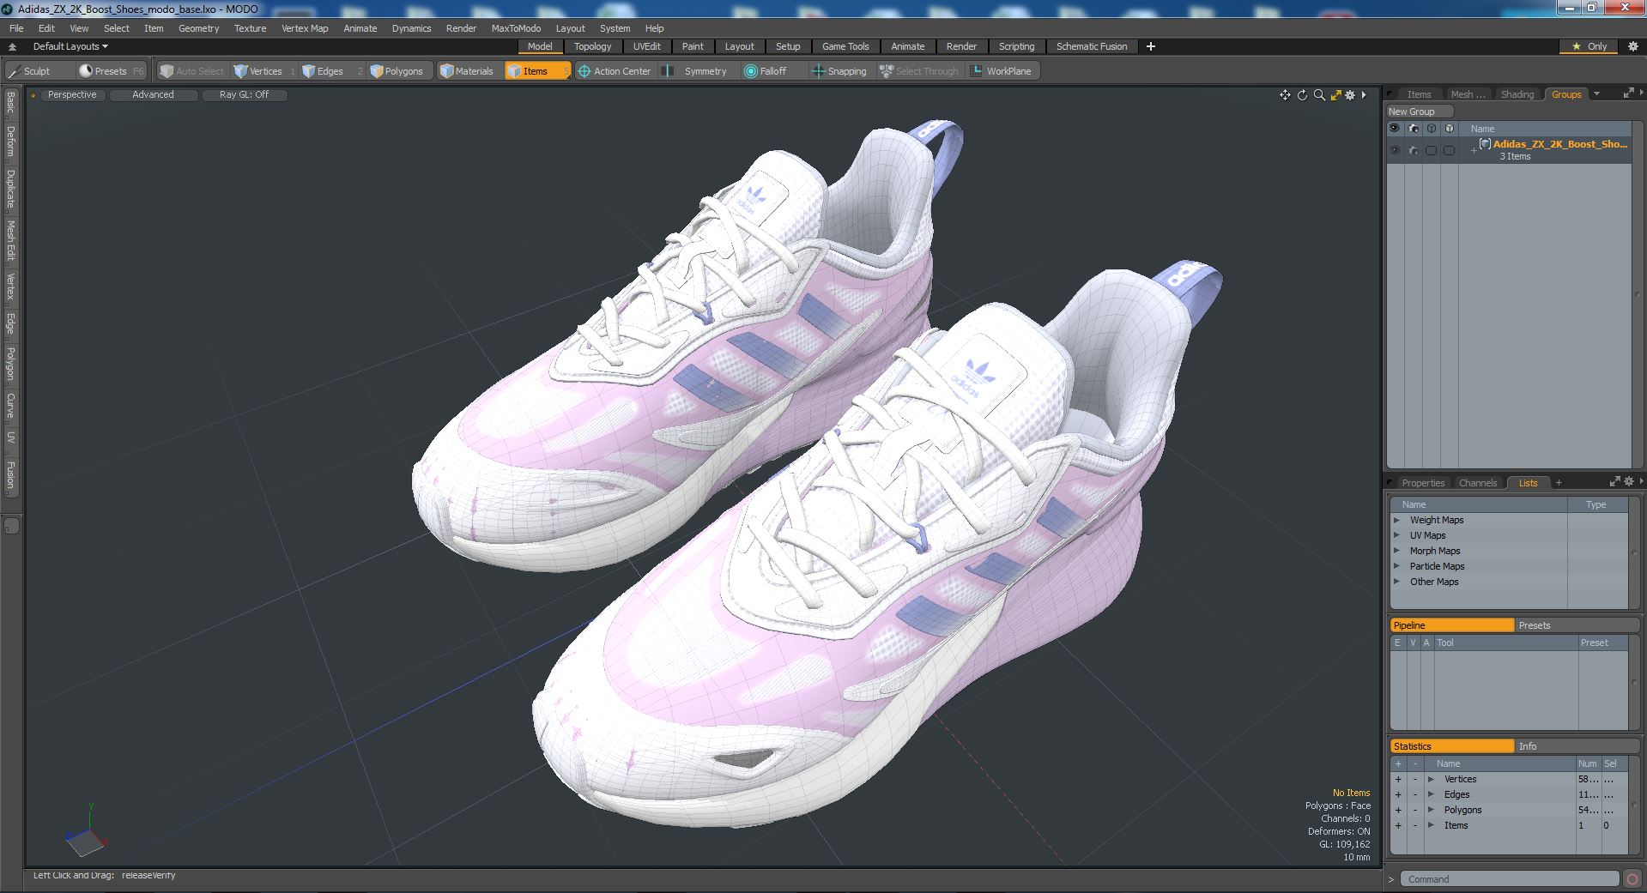
Task: Click the Perspective view button
Action: pos(72,95)
